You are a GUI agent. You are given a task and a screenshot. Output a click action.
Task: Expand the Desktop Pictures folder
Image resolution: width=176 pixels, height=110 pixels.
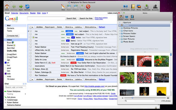pos(120,28)
